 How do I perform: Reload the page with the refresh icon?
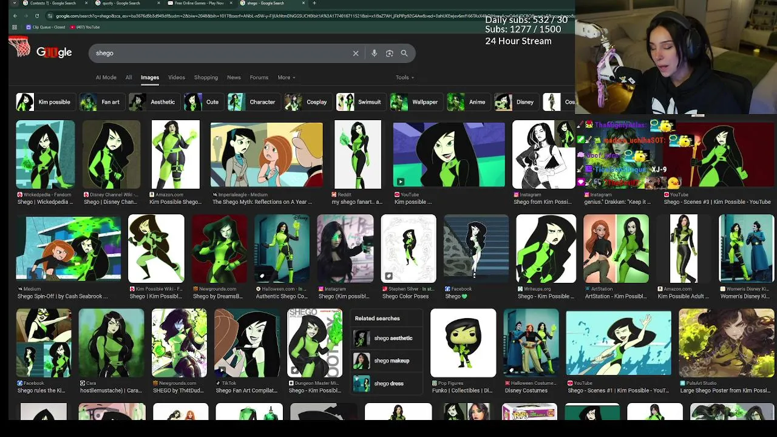click(x=37, y=16)
